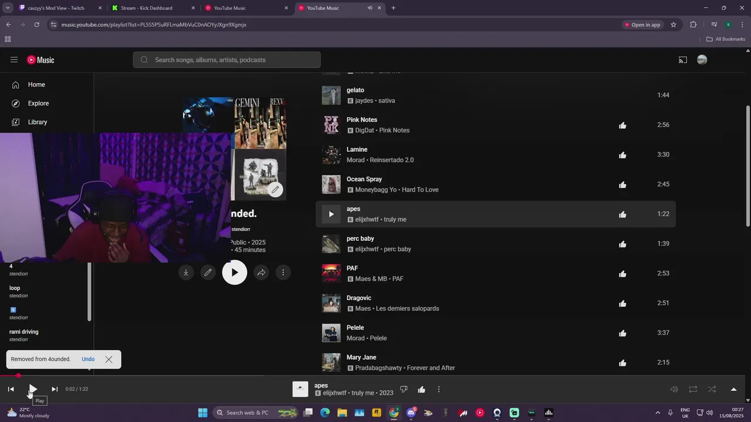Open the browser extensions icon
The width and height of the screenshot is (751, 422).
coord(694,25)
